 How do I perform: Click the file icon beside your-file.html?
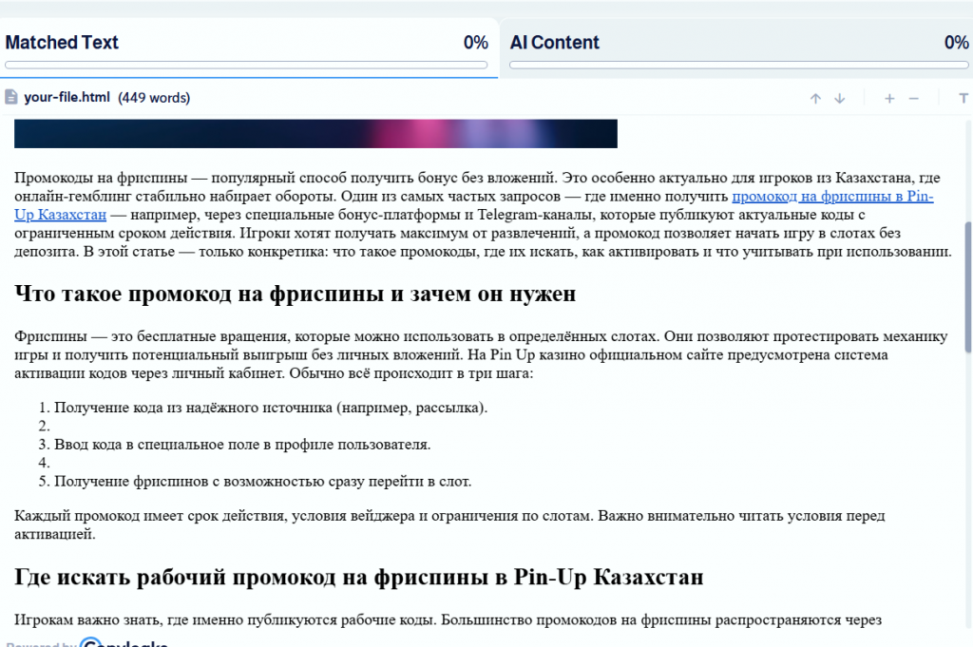(11, 97)
